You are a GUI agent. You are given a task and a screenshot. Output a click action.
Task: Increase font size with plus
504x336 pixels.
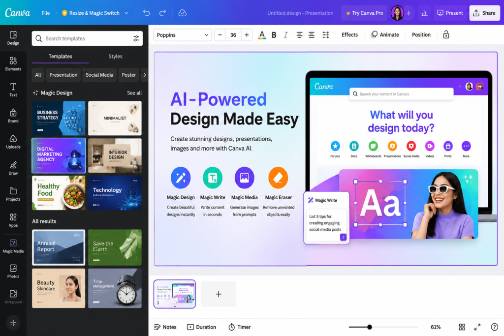[x=247, y=35]
